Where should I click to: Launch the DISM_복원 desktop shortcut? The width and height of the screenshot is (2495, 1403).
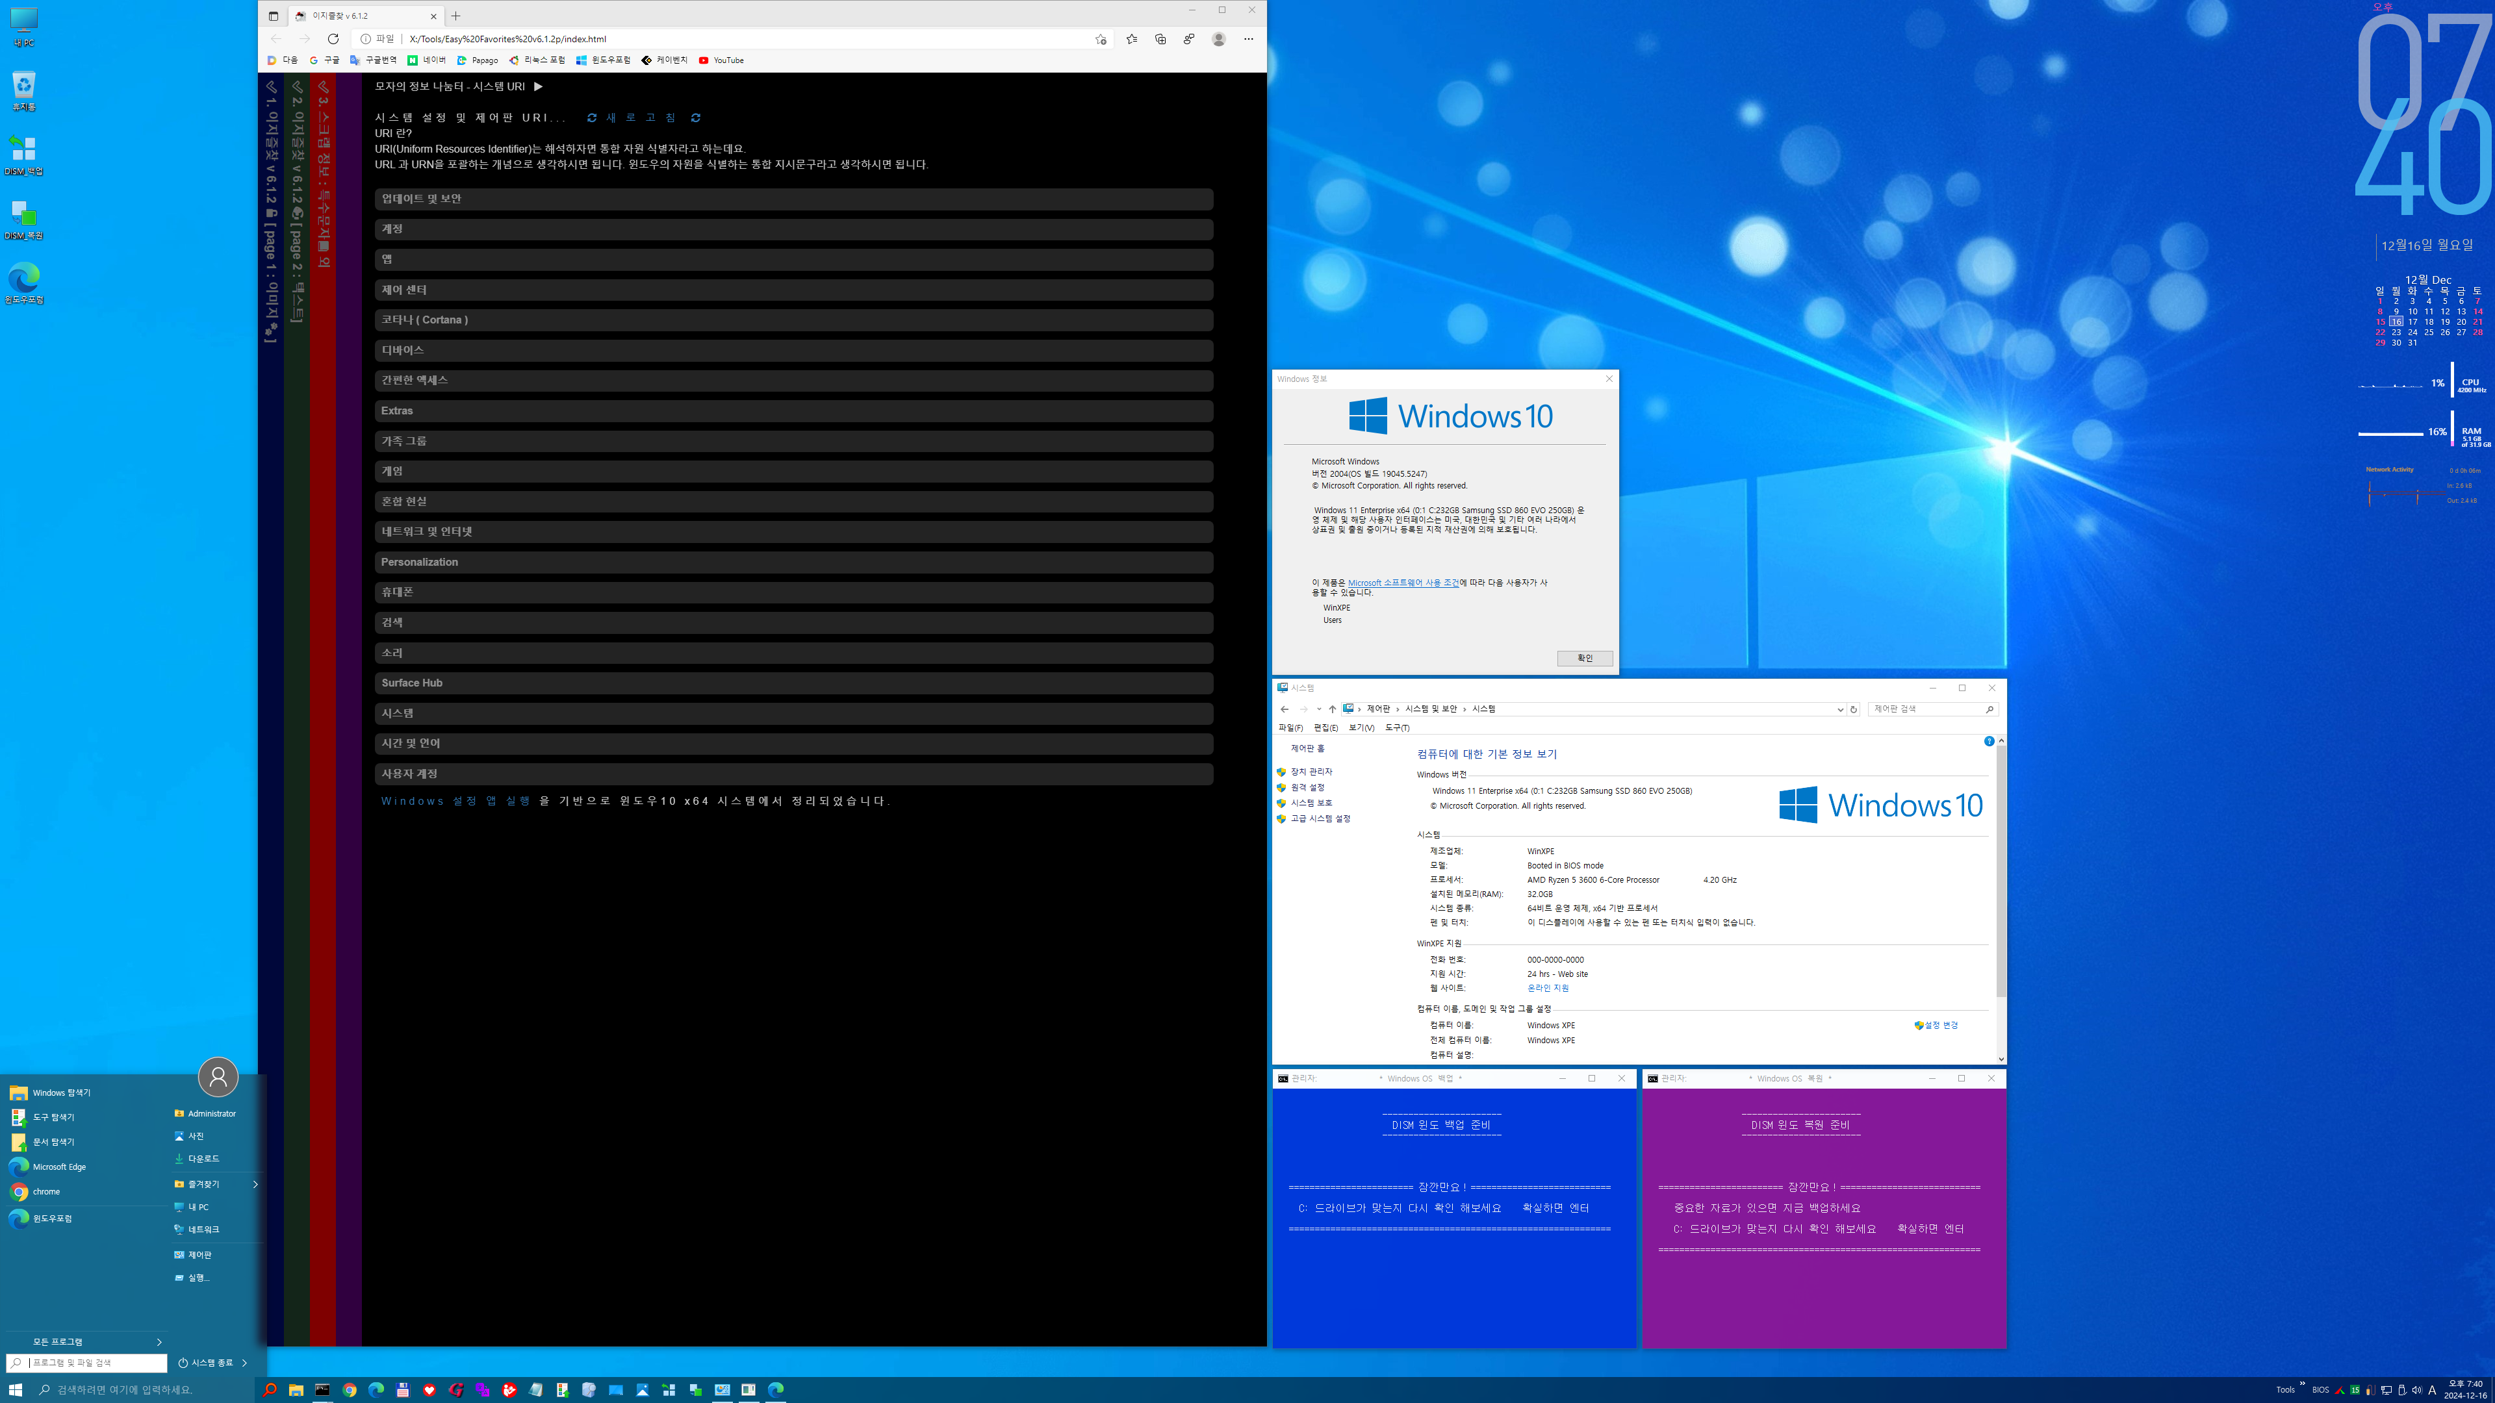23,220
